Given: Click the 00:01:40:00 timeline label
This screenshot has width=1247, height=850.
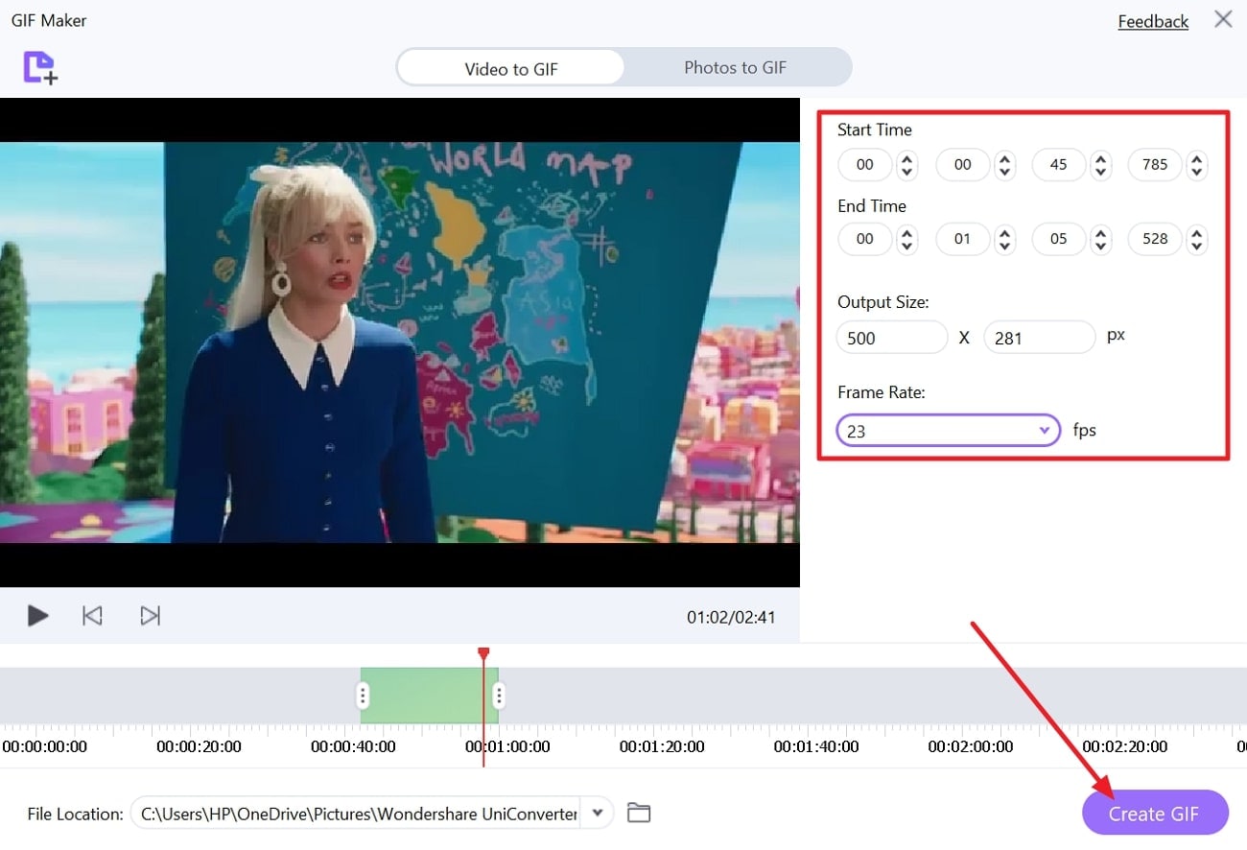Looking at the screenshot, I should point(816,746).
